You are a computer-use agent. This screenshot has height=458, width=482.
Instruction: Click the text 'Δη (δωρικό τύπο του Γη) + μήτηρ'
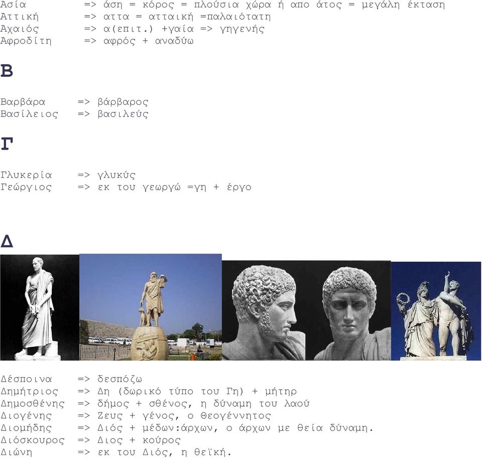point(197,391)
